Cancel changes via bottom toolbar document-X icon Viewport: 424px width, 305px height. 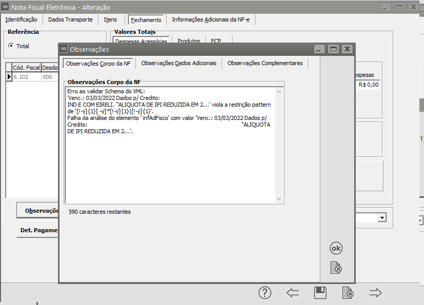[x=348, y=293]
